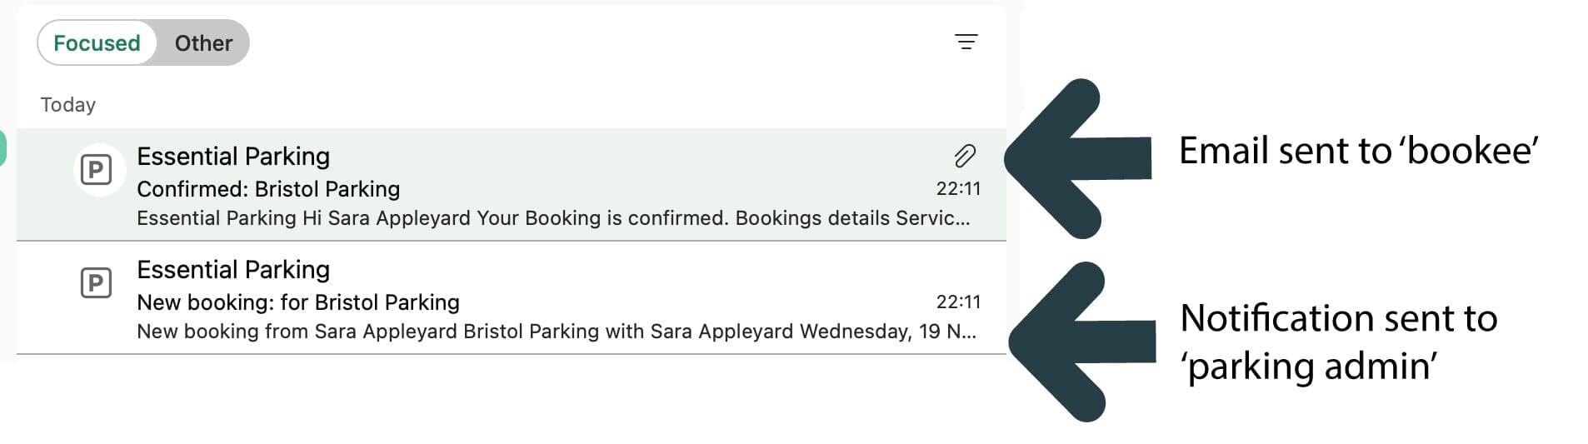The height and width of the screenshot is (444, 1588).
Task: Click the paperclip attachment icon on the Confirmed email
Action: point(965,156)
